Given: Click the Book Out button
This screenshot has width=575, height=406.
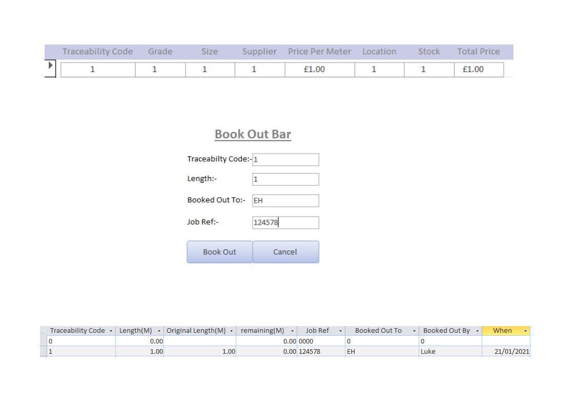Looking at the screenshot, I should [220, 252].
